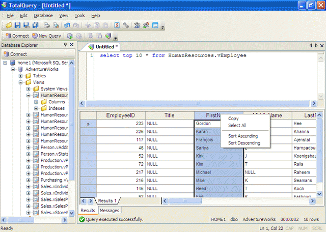The image size is (326, 232).
Task: Click the greyed stop execution gear icon
Action: (78, 36)
